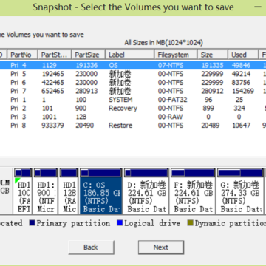Click the Back button
The width and height of the screenshot is (266, 266).
pos(91,248)
